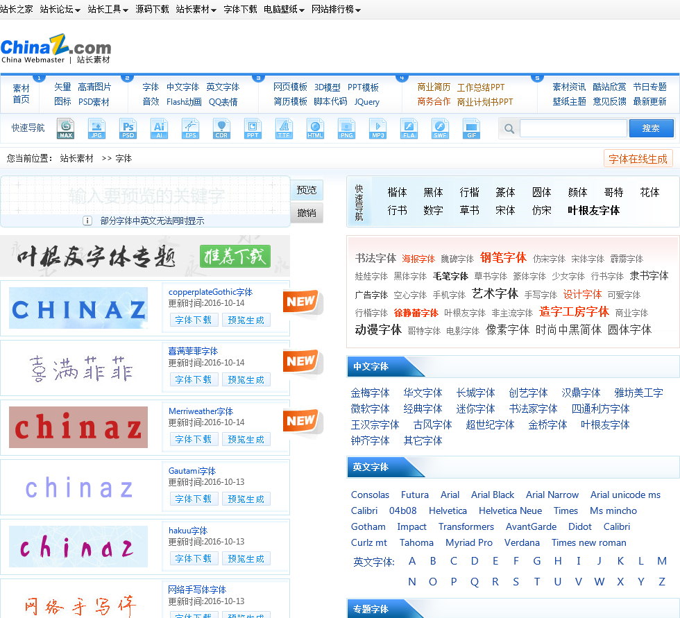Open 字体下载 in top menu

point(240,9)
